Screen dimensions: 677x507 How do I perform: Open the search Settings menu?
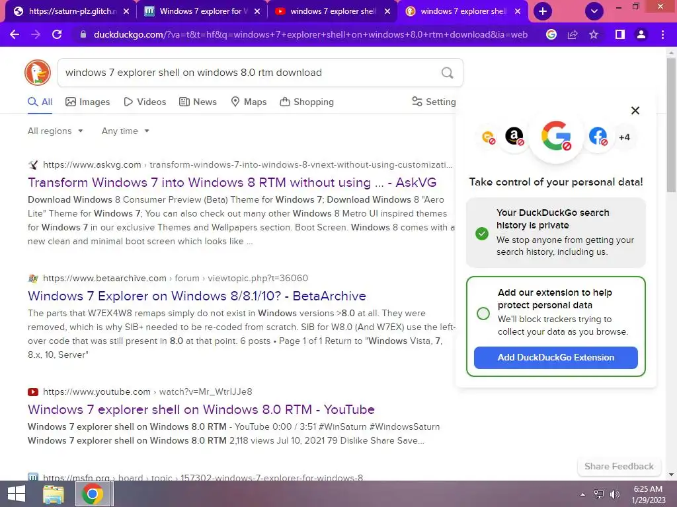pos(434,102)
